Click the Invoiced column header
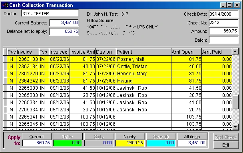Viewport: 243px width, 153px height. (59, 52)
